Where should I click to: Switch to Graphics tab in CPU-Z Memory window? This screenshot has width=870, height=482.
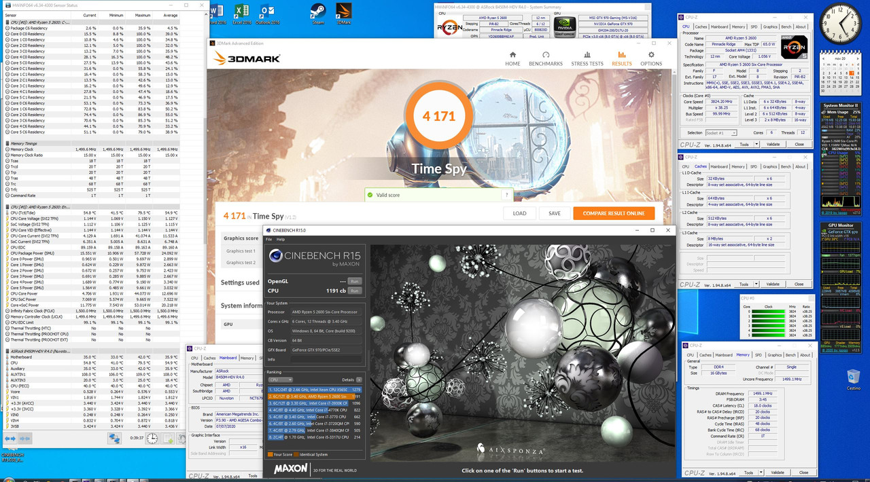774,354
